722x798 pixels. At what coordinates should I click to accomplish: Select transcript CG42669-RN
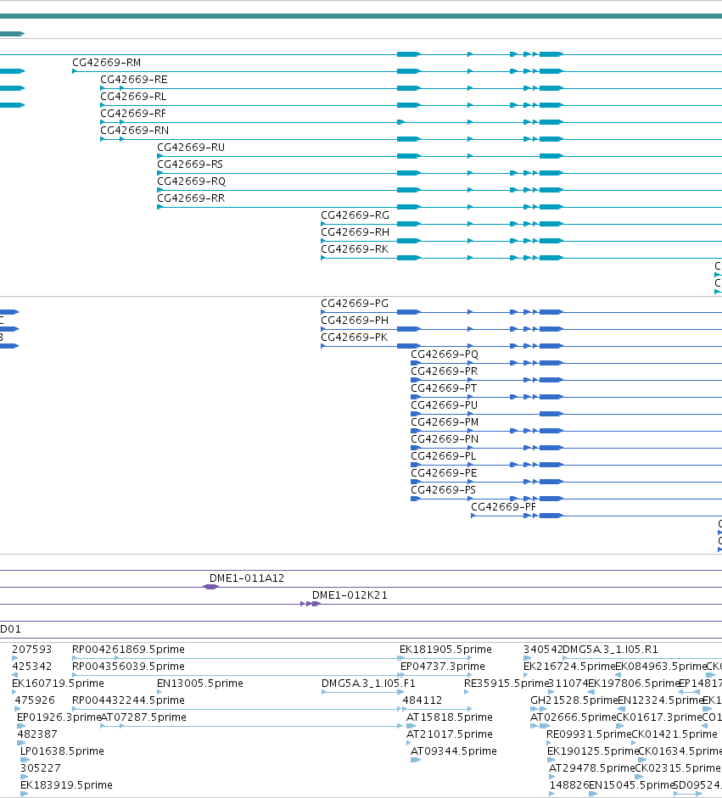tap(134, 131)
